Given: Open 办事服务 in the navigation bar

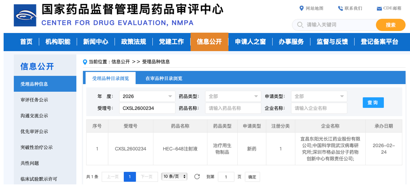Looking at the screenshot, I should tap(291, 42).
